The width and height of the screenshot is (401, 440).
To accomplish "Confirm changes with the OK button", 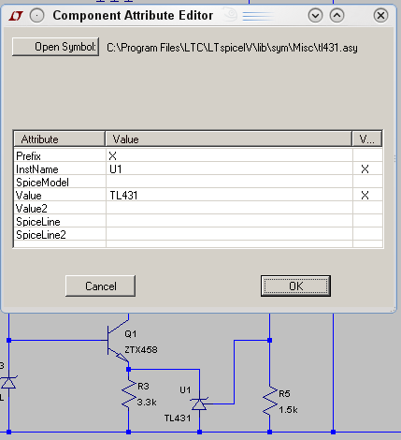I will tap(295, 286).
